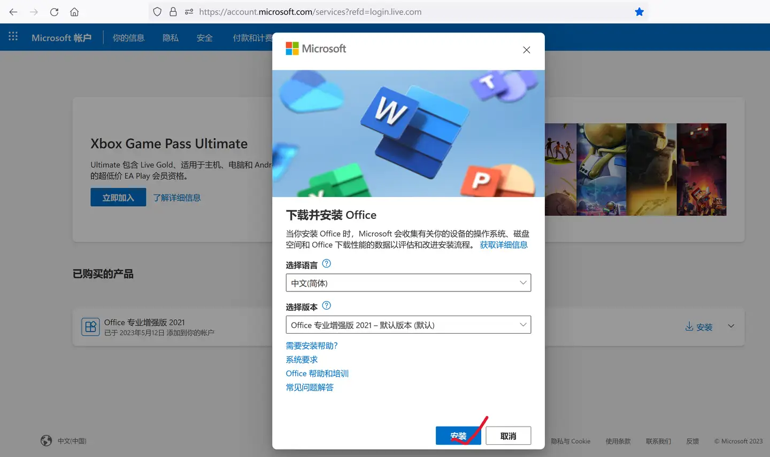Viewport: 770px width, 457px height.
Task: Open Office 帮助和培训 link
Action: [317, 373]
